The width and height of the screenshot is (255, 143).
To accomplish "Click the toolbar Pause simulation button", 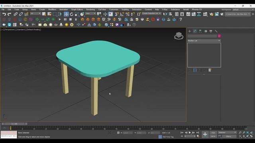I will pyautogui.click(x=65, y=19).
